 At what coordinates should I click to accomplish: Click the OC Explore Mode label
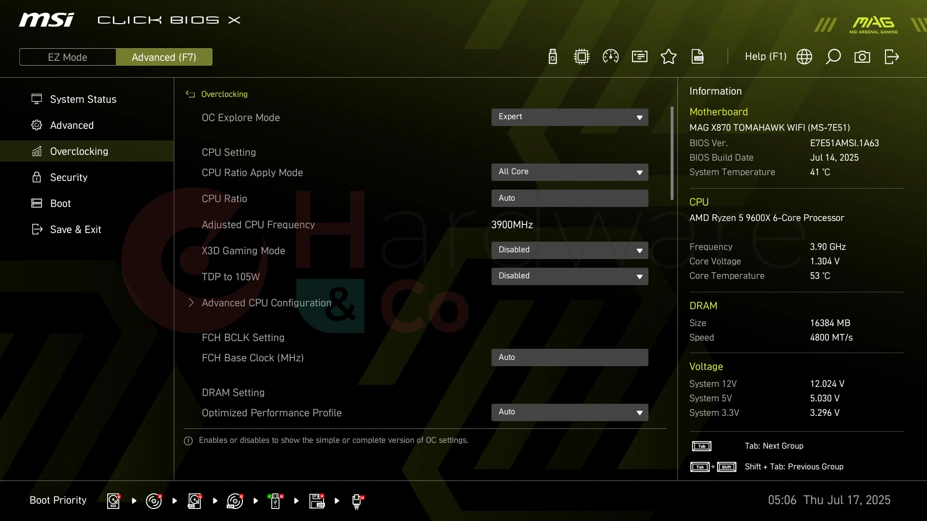pos(241,118)
